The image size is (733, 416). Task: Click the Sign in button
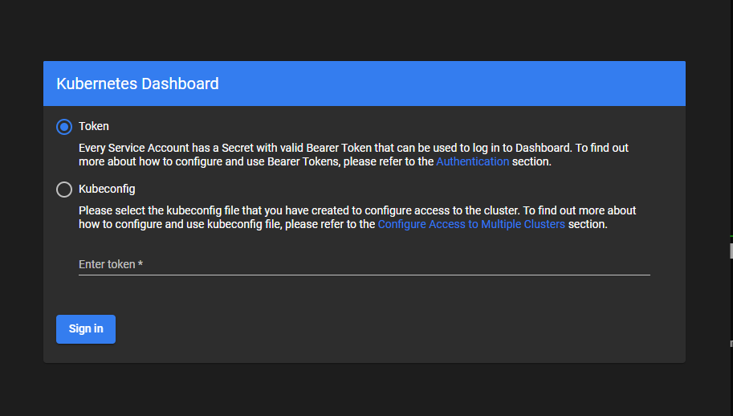click(x=86, y=329)
